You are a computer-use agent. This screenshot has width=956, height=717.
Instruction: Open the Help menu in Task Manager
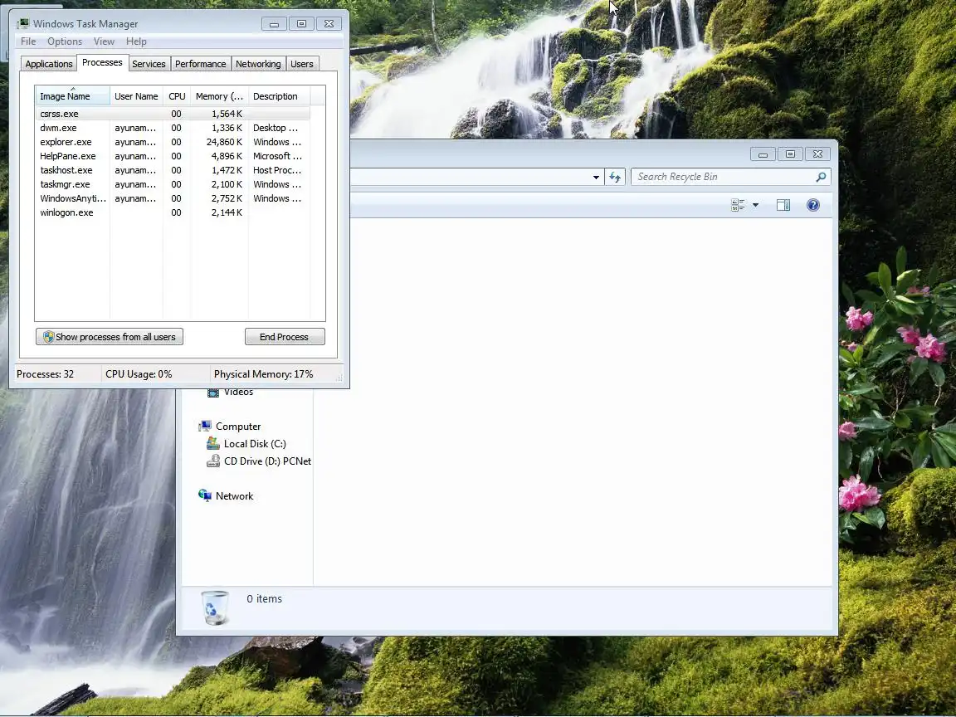(x=136, y=41)
